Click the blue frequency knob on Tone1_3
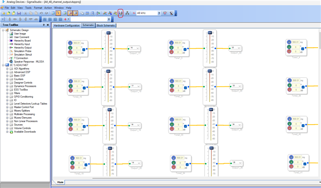The height and width of the screenshot is (188, 321). point(172,43)
